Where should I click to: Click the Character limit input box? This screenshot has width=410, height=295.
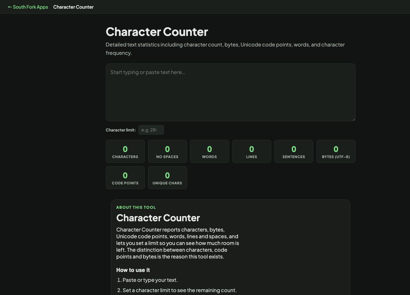151,130
